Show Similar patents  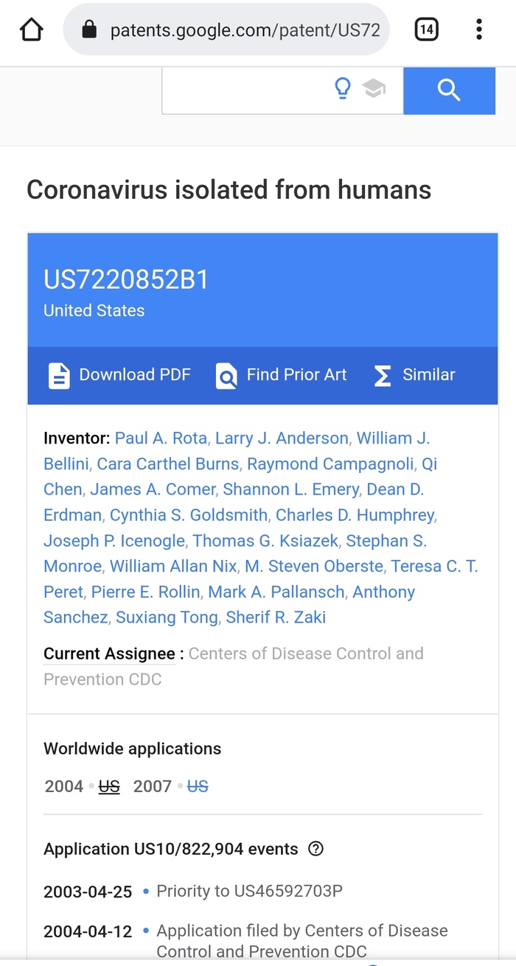click(x=414, y=375)
